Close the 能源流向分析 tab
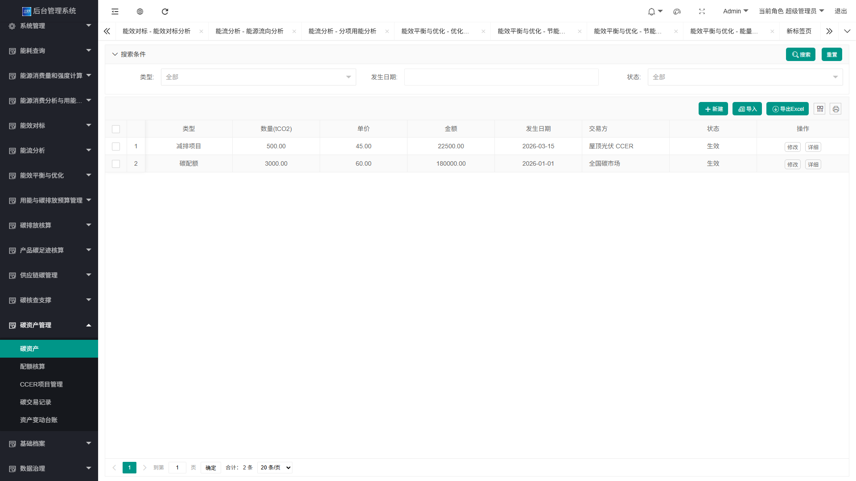Screen dimensions: 856x481 click(x=294, y=31)
